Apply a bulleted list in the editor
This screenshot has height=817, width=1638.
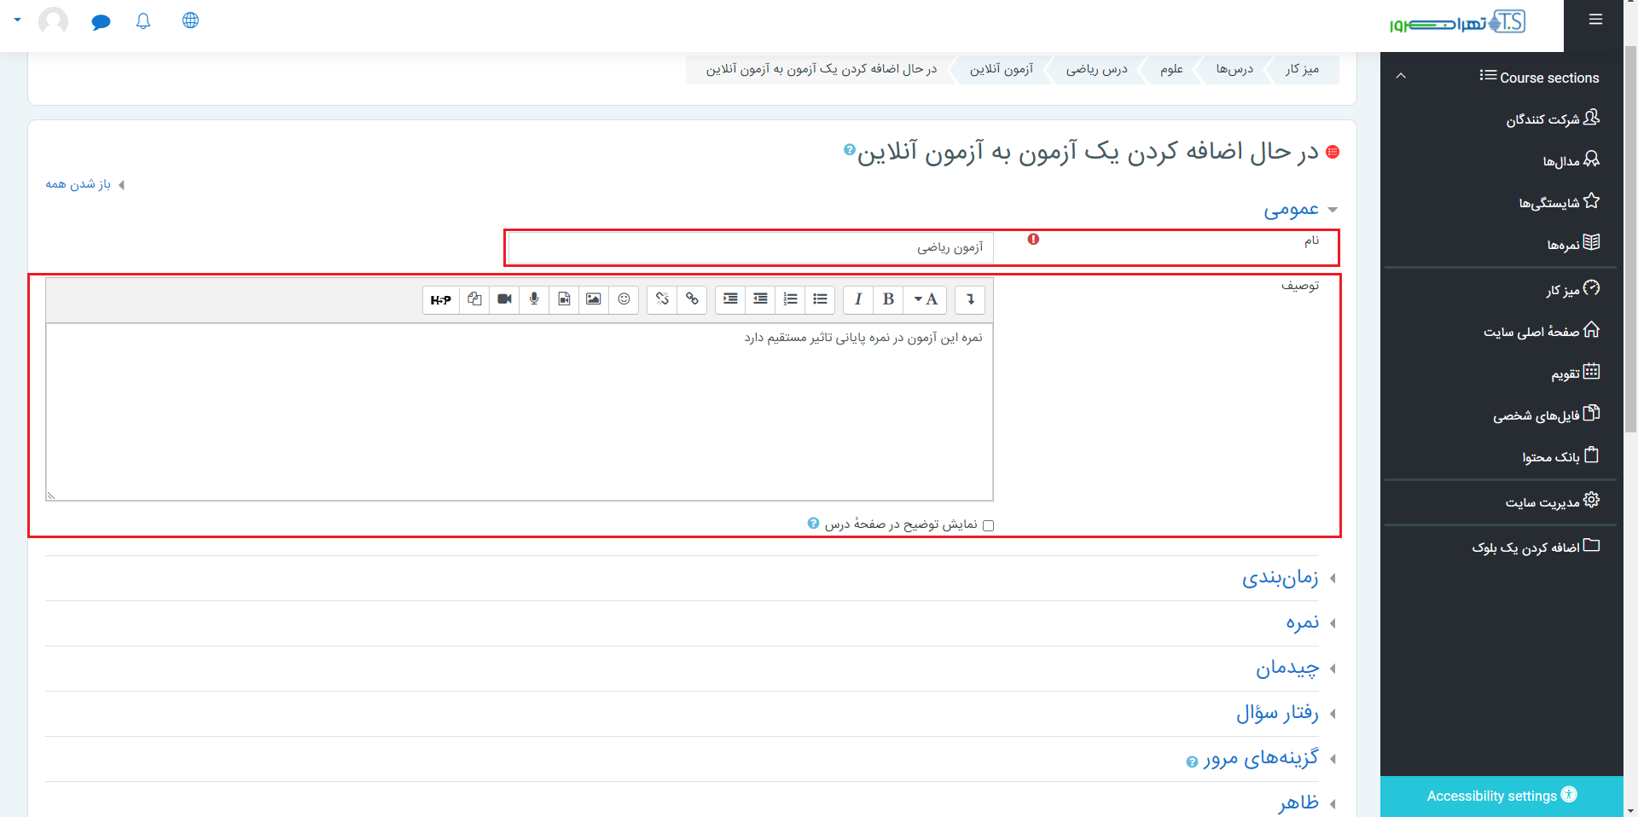click(x=820, y=299)
